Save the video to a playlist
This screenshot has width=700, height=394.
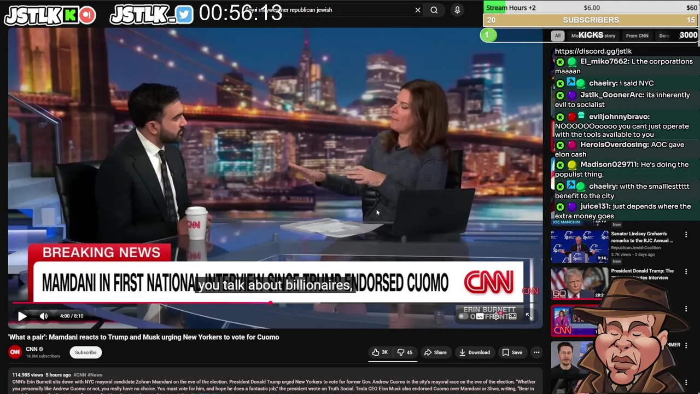[x=512, y=352]
